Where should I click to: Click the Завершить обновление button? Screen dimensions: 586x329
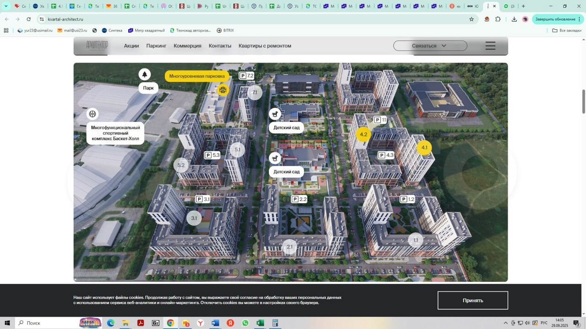pos(555,19)
